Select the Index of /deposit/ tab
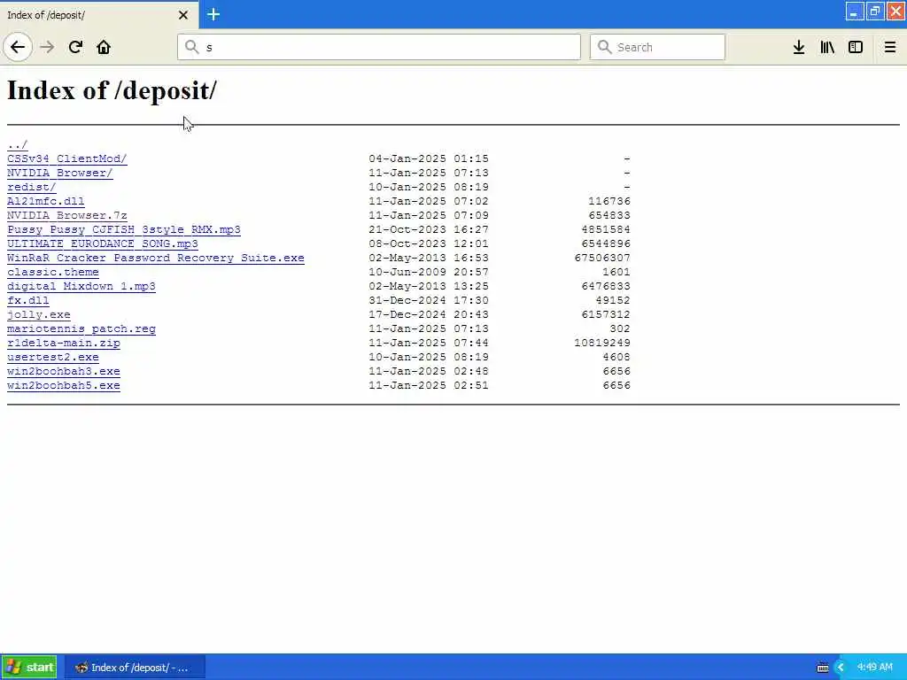The width and height of the screenshot is (907, 680). pyautogui.click(x=99, y=15)
